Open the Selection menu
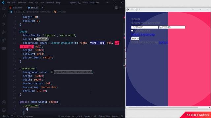Screen dimensions: 211x118 click(22, 3)
